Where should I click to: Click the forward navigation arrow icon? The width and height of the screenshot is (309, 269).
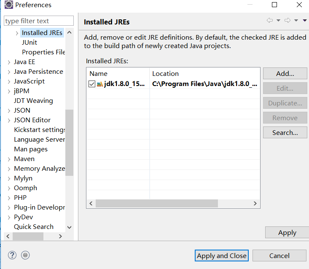point(288,20)
